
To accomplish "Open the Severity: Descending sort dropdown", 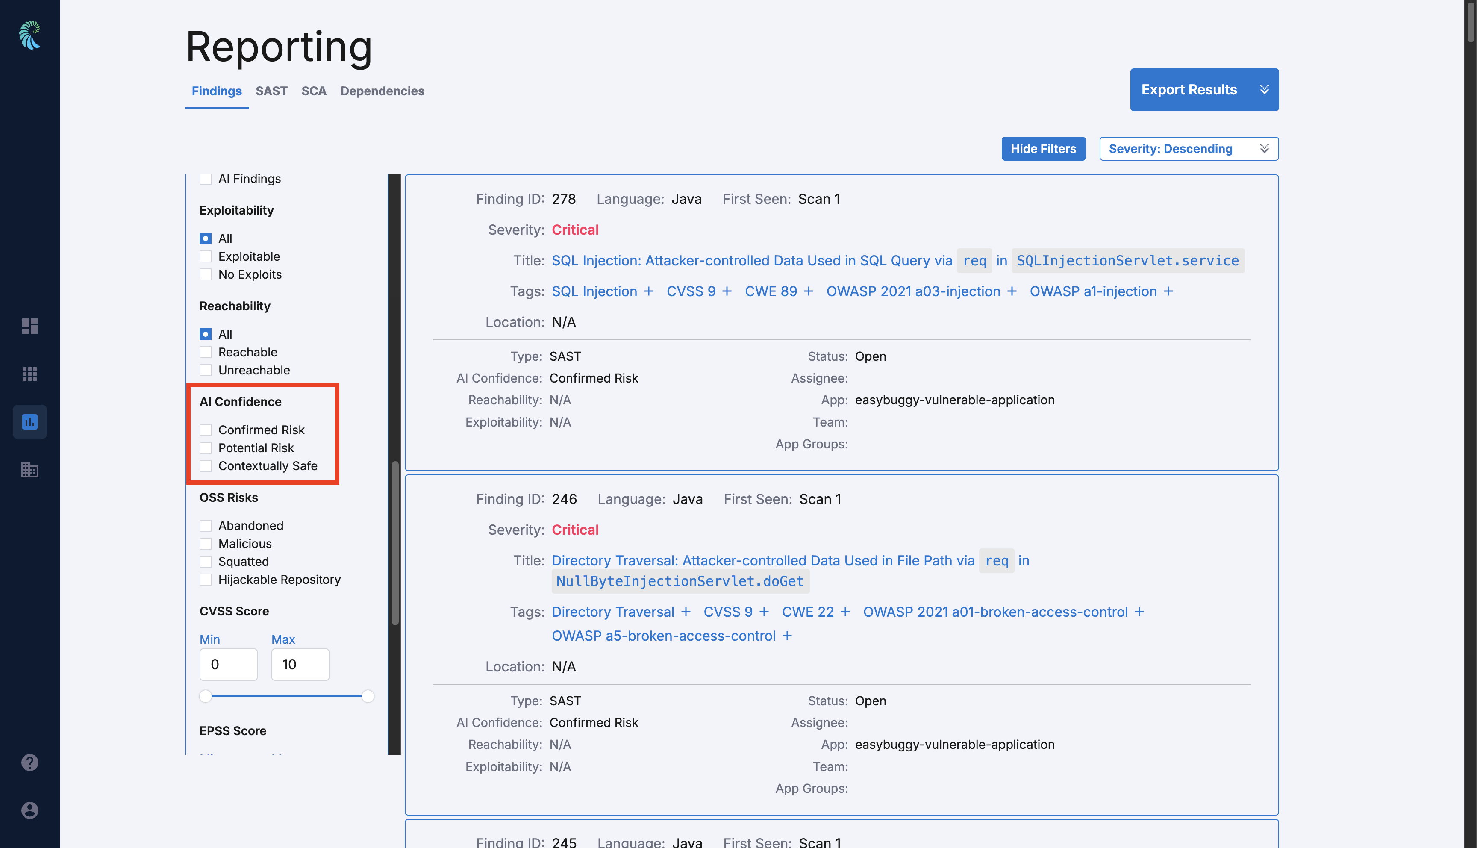I will coord(1189,149).
